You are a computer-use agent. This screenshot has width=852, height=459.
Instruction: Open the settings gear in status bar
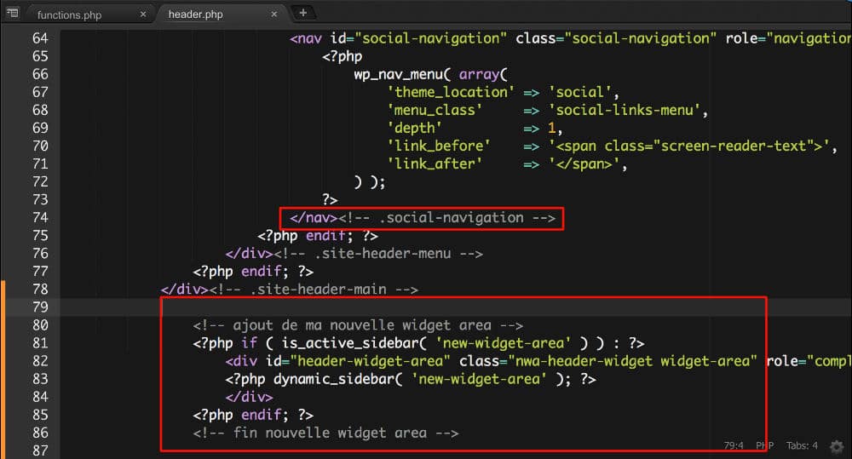837,446
